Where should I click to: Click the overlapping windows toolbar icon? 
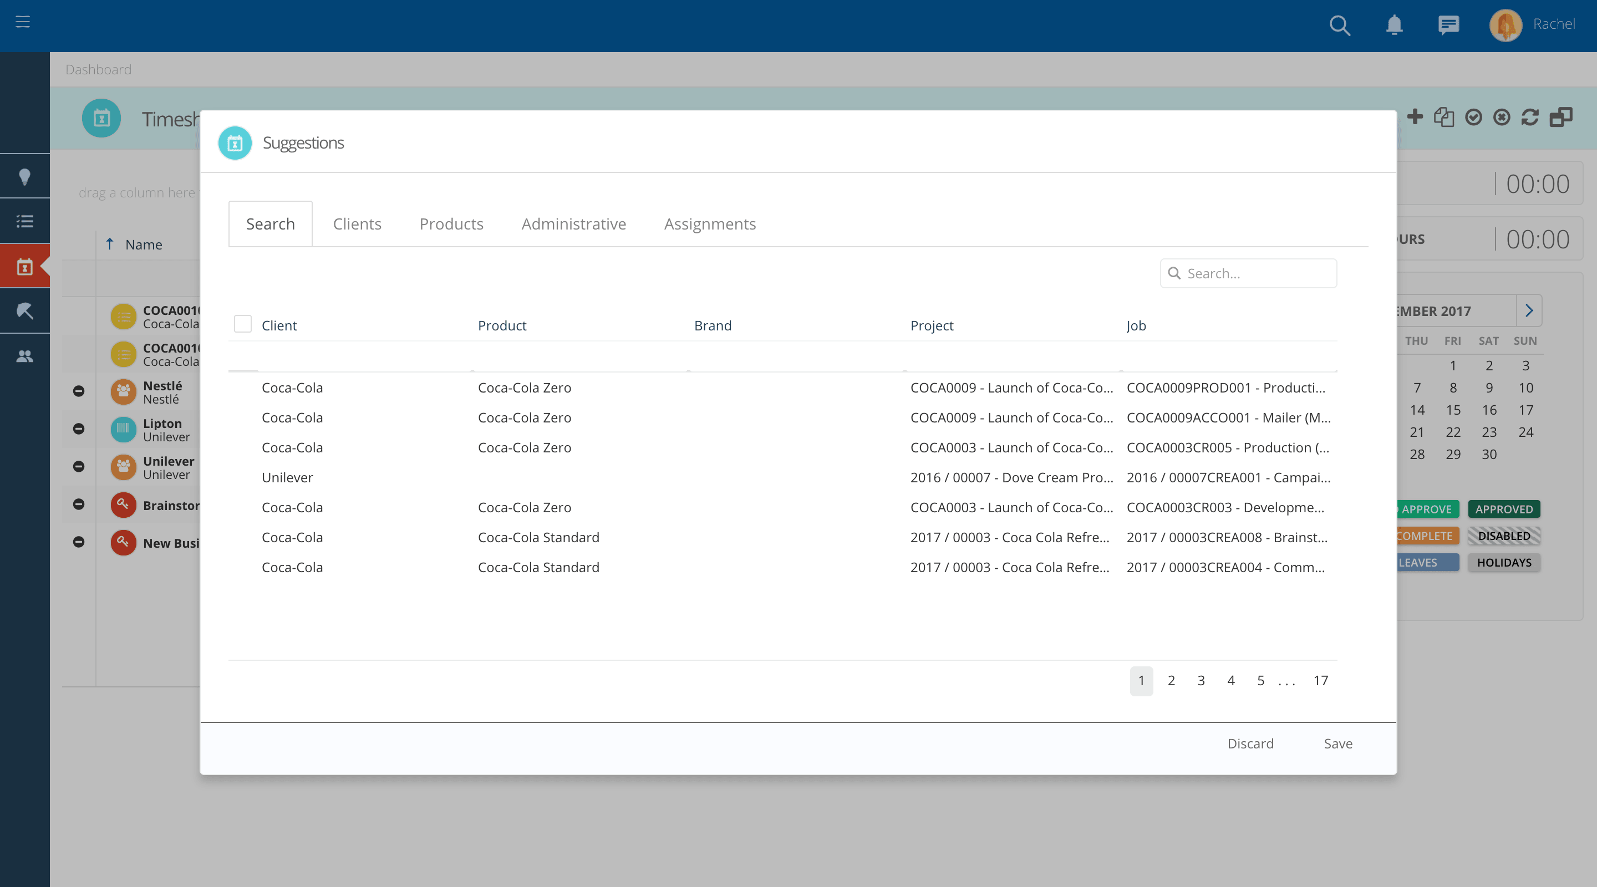pyautogui.click(x=1561, y=116)
